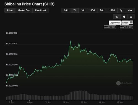The height and width of the screenshot is (105, 138).
Task: Open the Live Chart tab
Action: [x=41, y=10]
